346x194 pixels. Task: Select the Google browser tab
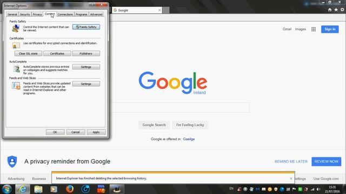[x=137, y=10]
